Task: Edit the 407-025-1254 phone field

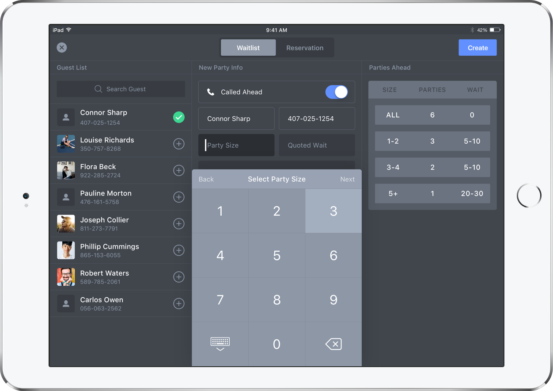Action: click(x=317, y=119)
